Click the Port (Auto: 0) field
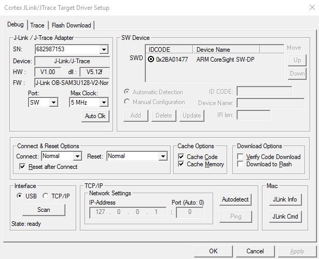The width and height of the screenshot is (319, 259). coord(190,213)
